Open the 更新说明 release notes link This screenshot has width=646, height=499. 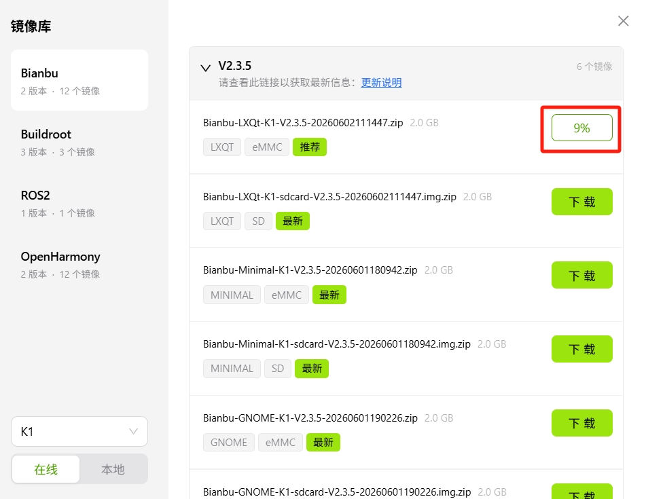point(381,82)
